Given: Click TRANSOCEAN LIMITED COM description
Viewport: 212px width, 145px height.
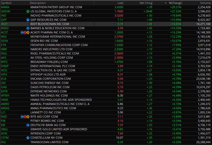Looking at the screenshot, I should pos(49,142).
